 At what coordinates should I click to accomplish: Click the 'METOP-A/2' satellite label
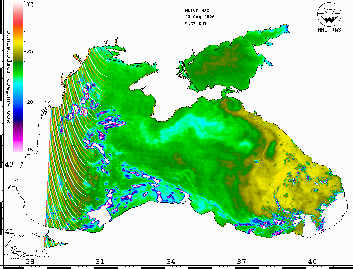coord(197,10)
